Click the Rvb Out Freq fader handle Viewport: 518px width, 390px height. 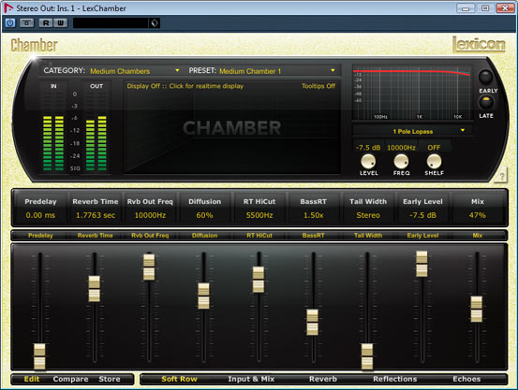click(x=149, y=267)
